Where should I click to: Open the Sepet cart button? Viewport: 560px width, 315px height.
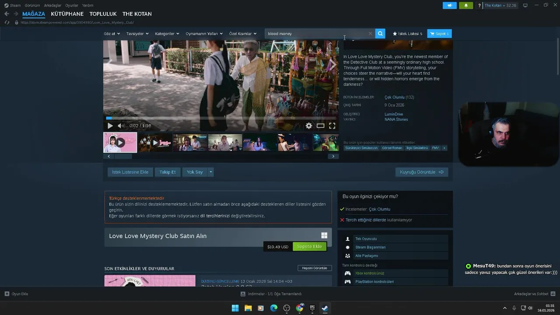tap(439, 33)
